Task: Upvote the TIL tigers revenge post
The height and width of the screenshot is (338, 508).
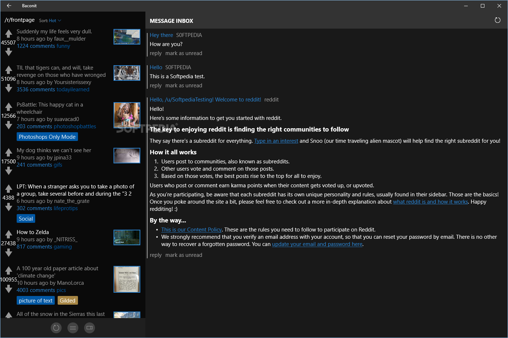Action: click(9, 70)
